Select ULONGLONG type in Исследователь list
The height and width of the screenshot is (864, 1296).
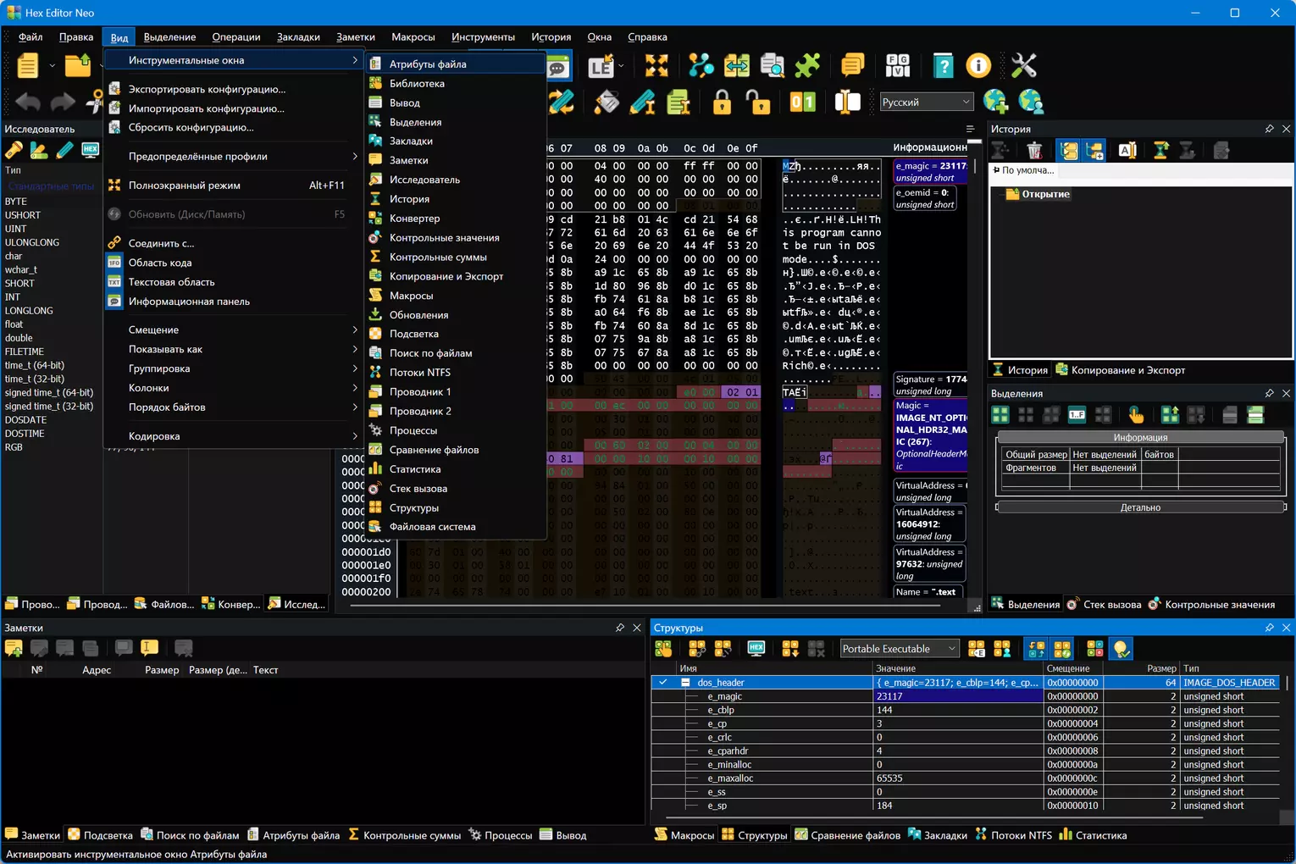32,242
